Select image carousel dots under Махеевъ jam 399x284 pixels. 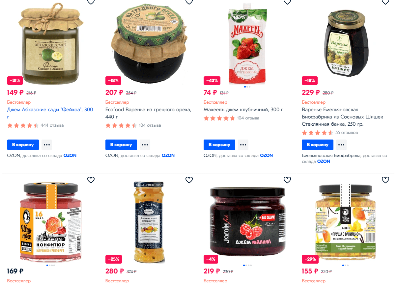[x=247, y=87]
